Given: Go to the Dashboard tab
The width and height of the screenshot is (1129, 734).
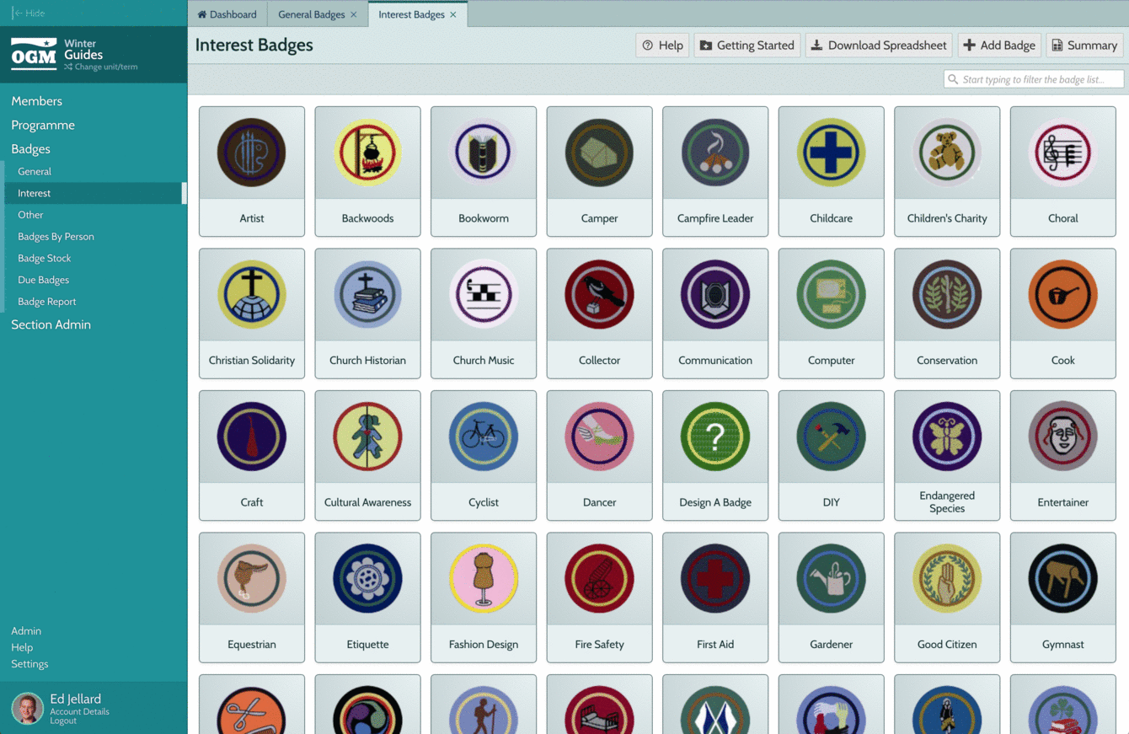Looking at the screenshot, I should (x=227, y=14).
